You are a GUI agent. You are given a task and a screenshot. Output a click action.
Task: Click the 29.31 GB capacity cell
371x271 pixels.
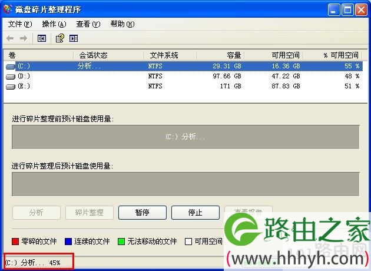point(227,66)
